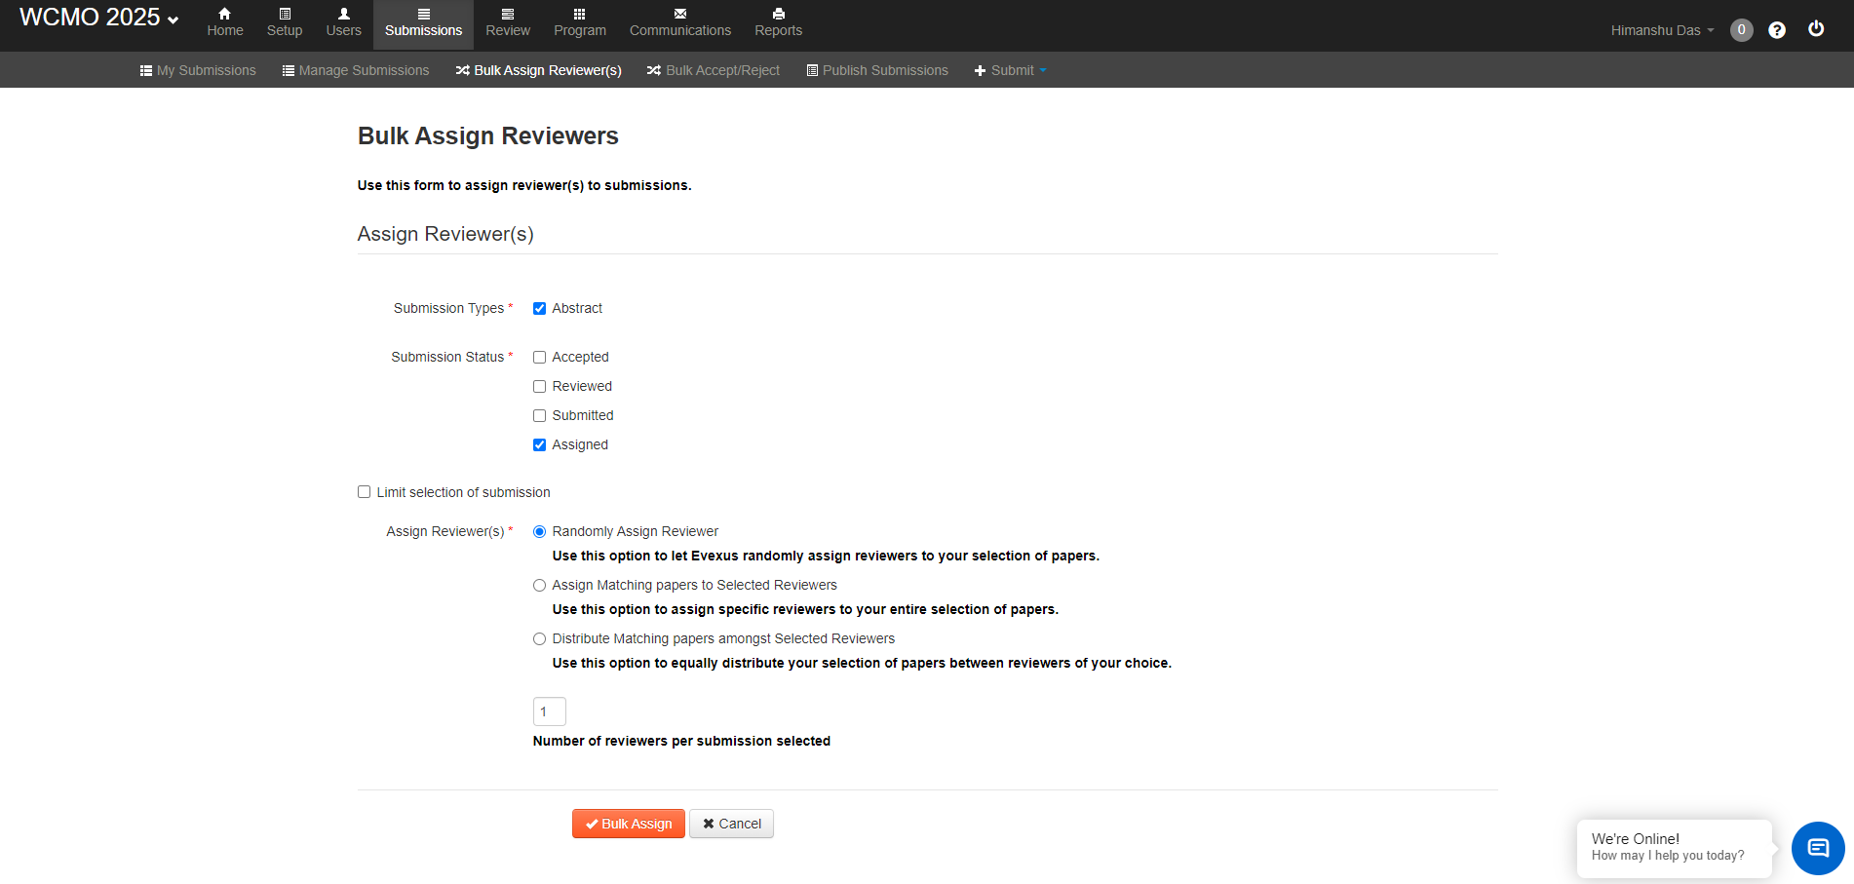Click the notification count badge
1854x884 pixels.
[1741, 29]
